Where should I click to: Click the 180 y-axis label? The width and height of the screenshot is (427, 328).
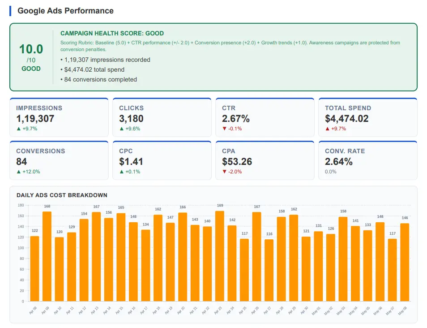[x=21, y=205]
